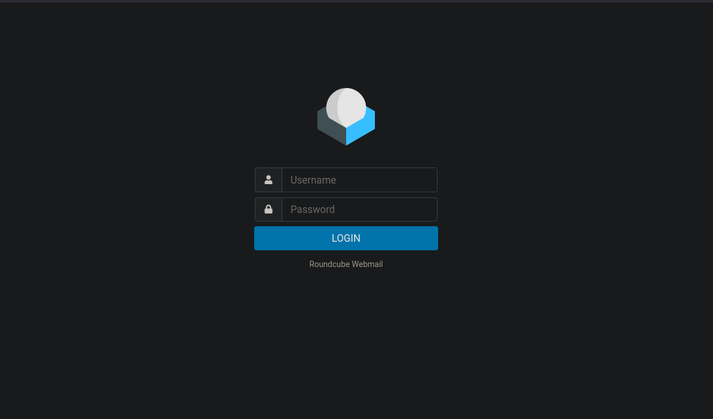
Task: Click the blank dark background below the form
Action: pos(346,345)
